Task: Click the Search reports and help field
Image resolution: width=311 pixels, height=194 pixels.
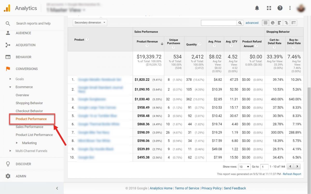Action: pos(33,24)
